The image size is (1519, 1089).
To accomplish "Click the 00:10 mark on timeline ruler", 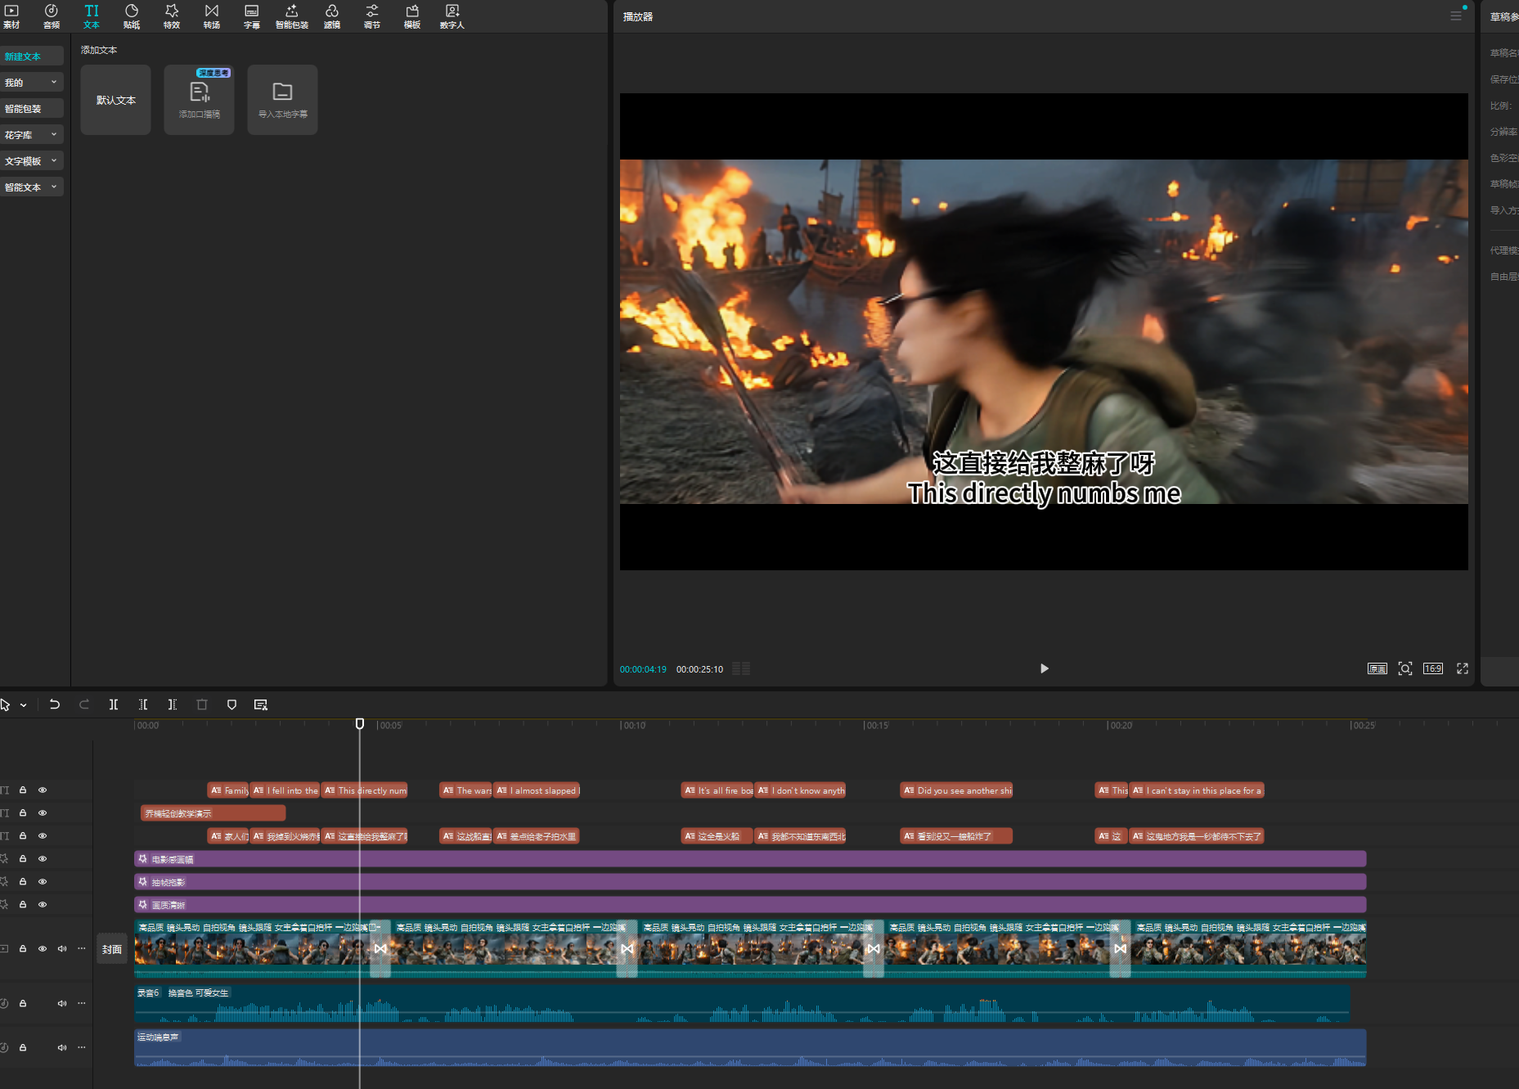I will tap(633, 726).
